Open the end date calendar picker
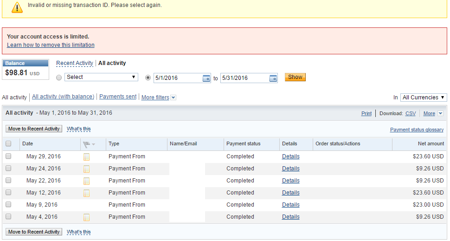The image size is (450, 241). 273,78
